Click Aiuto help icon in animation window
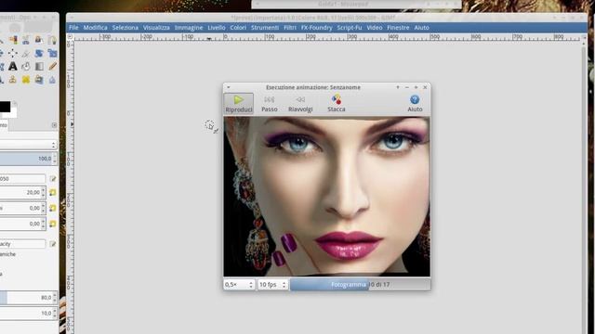This screenshot has height=334, width=595. point(415,99)
